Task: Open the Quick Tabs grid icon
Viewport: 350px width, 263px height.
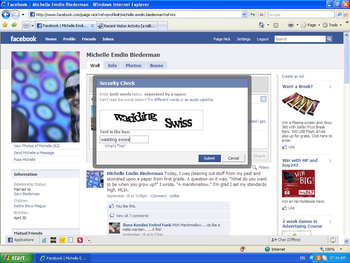Action: 26,26
